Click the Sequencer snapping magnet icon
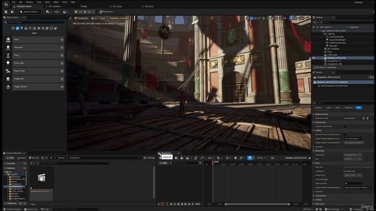The width and height of the screenshot is (376, 211). coord(250,158)
